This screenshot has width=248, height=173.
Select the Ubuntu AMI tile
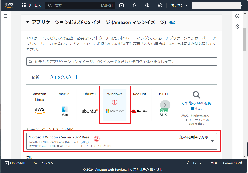90,105
